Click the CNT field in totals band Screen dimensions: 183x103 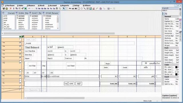coord(71,84)
